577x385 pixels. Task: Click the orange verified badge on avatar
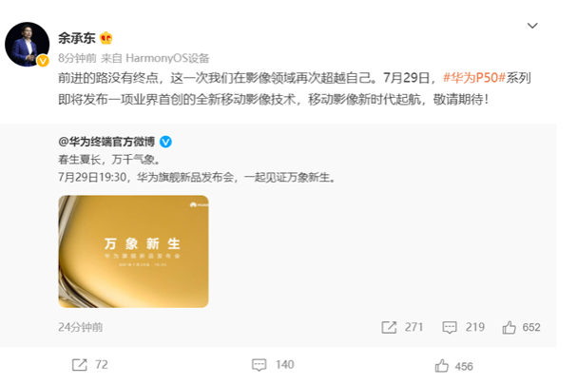click(x=43, y=60)
